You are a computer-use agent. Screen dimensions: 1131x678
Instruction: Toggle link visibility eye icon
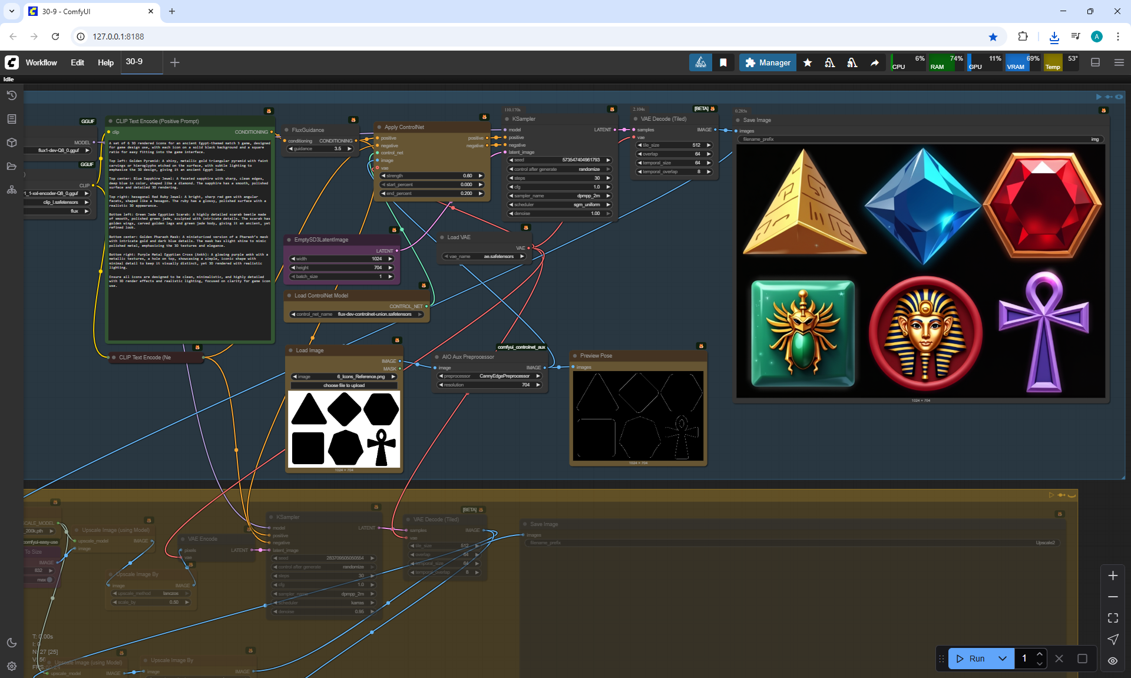pos(1113,660)
